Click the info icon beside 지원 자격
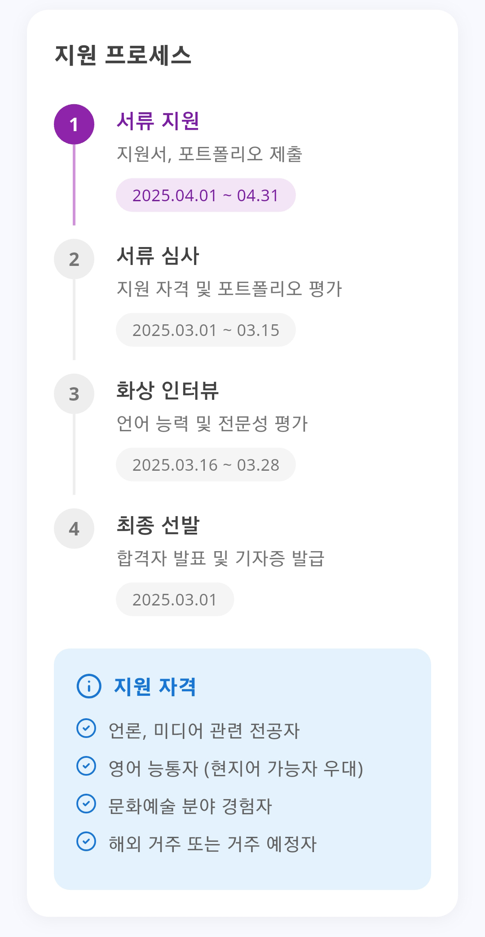 (89, 686)
